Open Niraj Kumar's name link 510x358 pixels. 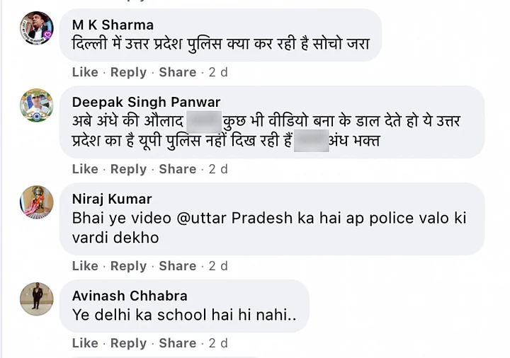click(112, 199)
